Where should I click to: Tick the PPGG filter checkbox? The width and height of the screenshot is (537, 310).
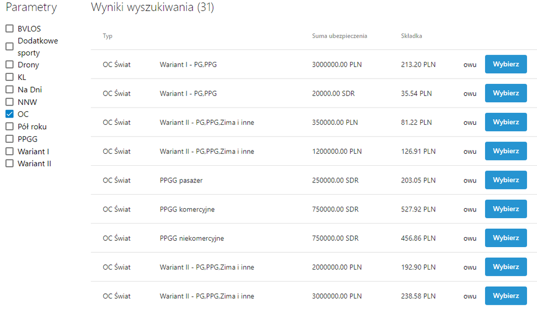tap(9, 139)
